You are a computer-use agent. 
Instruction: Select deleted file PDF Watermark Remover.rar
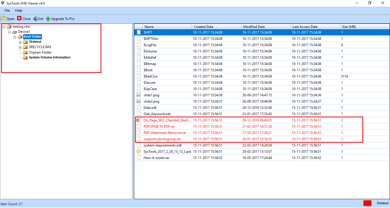click(x=165, y=133)
